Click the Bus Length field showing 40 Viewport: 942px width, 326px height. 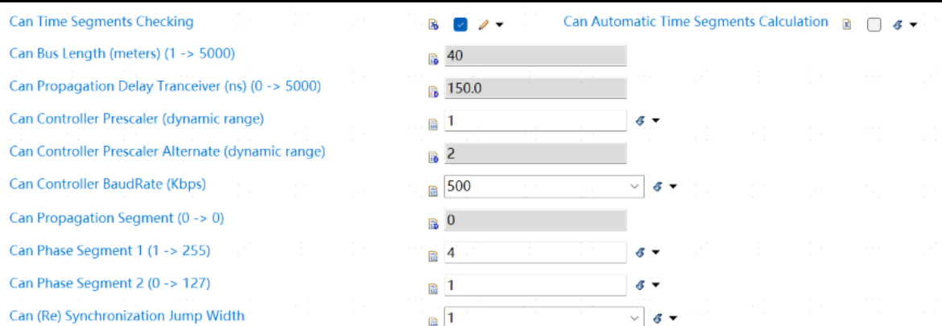[x=535, y=56]
